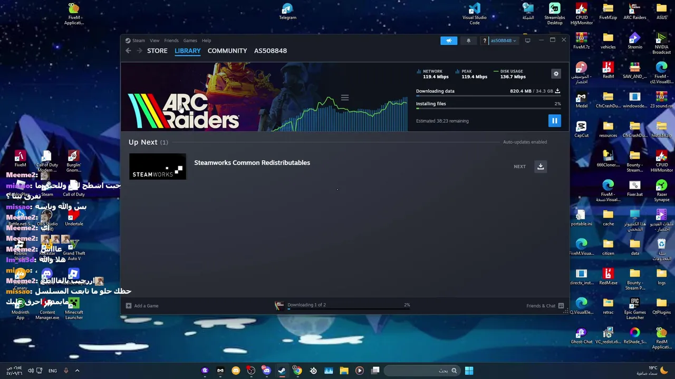Viewport: 675px width, 379px height.
Task: Open the Games menu
Action: tap(190, 41)
